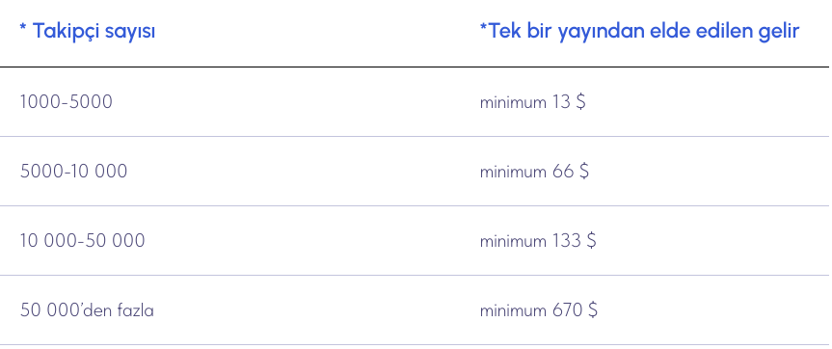Select the 1000-5000 follower range cell

(67, 101)
